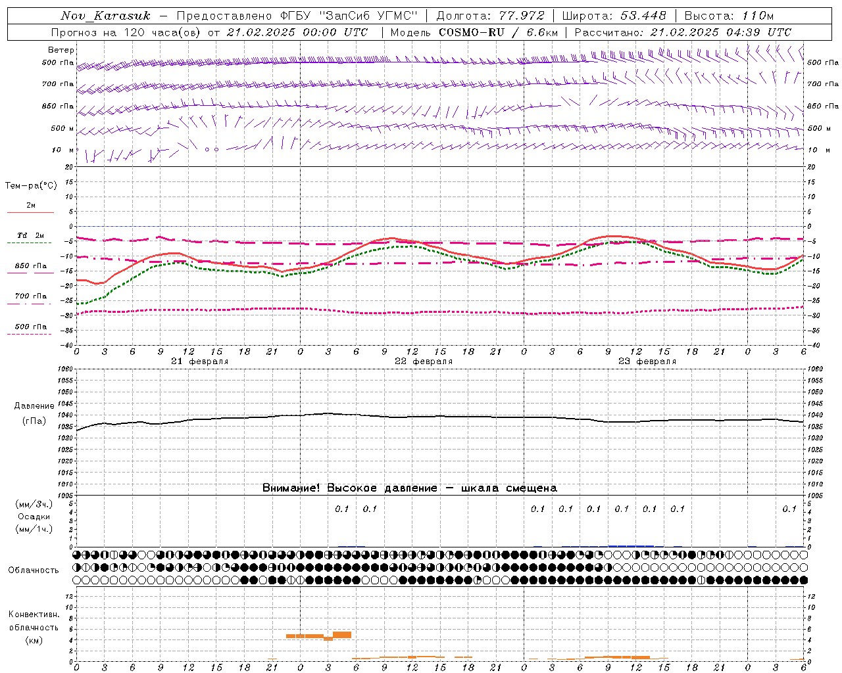Click the right-side wind level label '10 м'
842x673 pixels.
click(818, 150)
